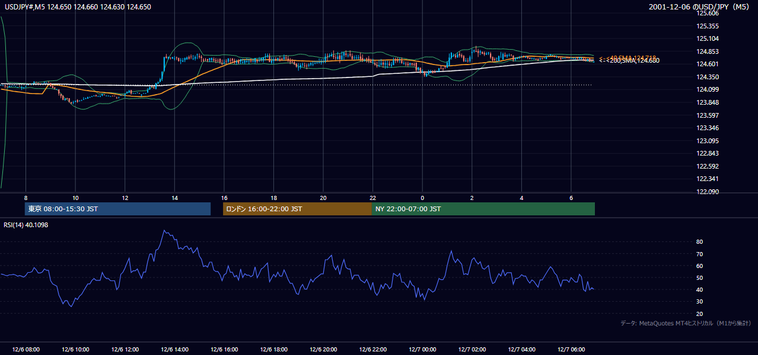Click the 12/7 06:00 time label
758x355 pixels.
point(571,349)
